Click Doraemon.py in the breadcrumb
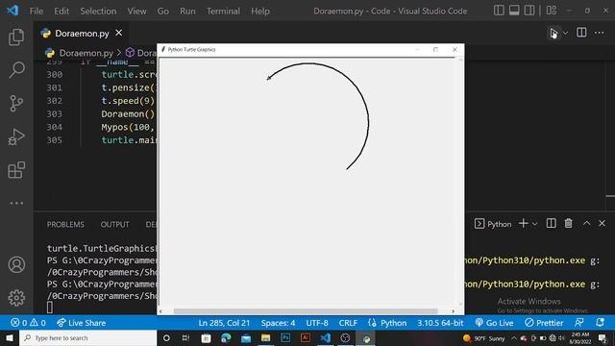 tap(86, 53)
